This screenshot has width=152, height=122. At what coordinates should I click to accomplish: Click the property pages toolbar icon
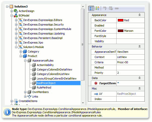pos(111,8)
